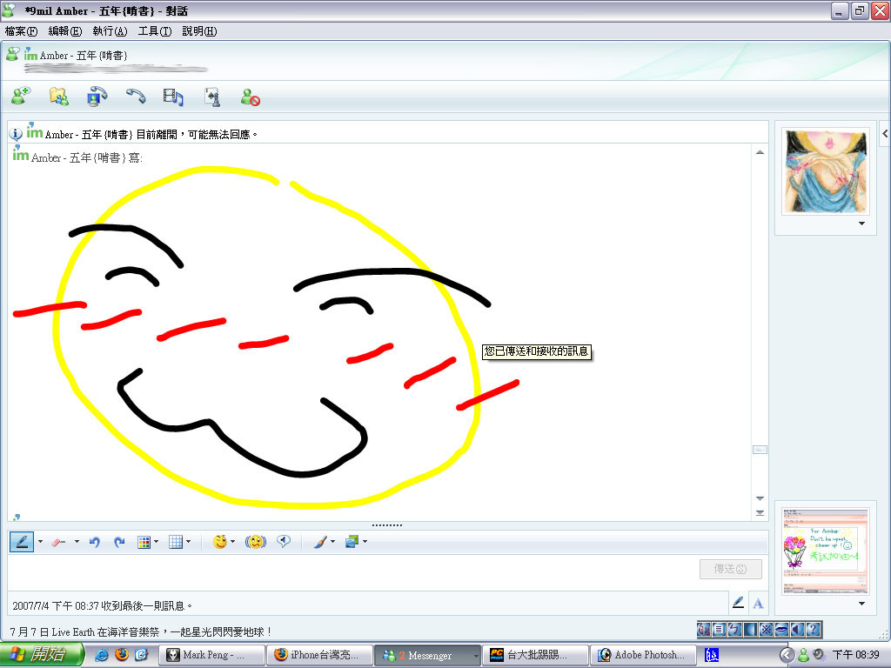The image size is (891, 668).
Task: Start a voice call using phone icon
Action: click(x=136, y=97)
